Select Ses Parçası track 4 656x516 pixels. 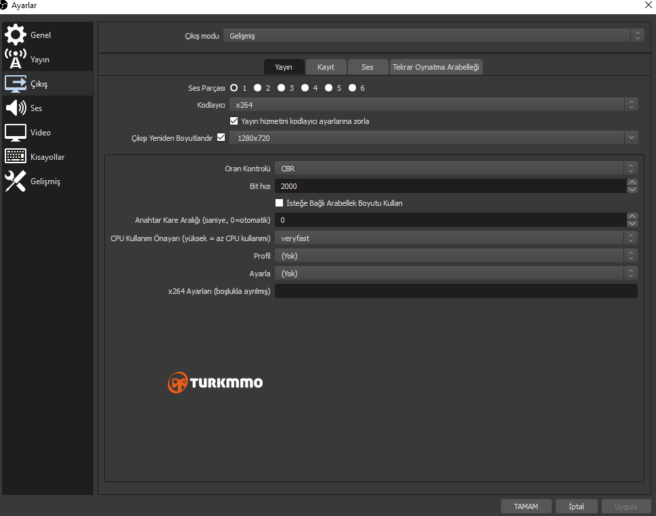pyautogui.click(x=305, y=88)
